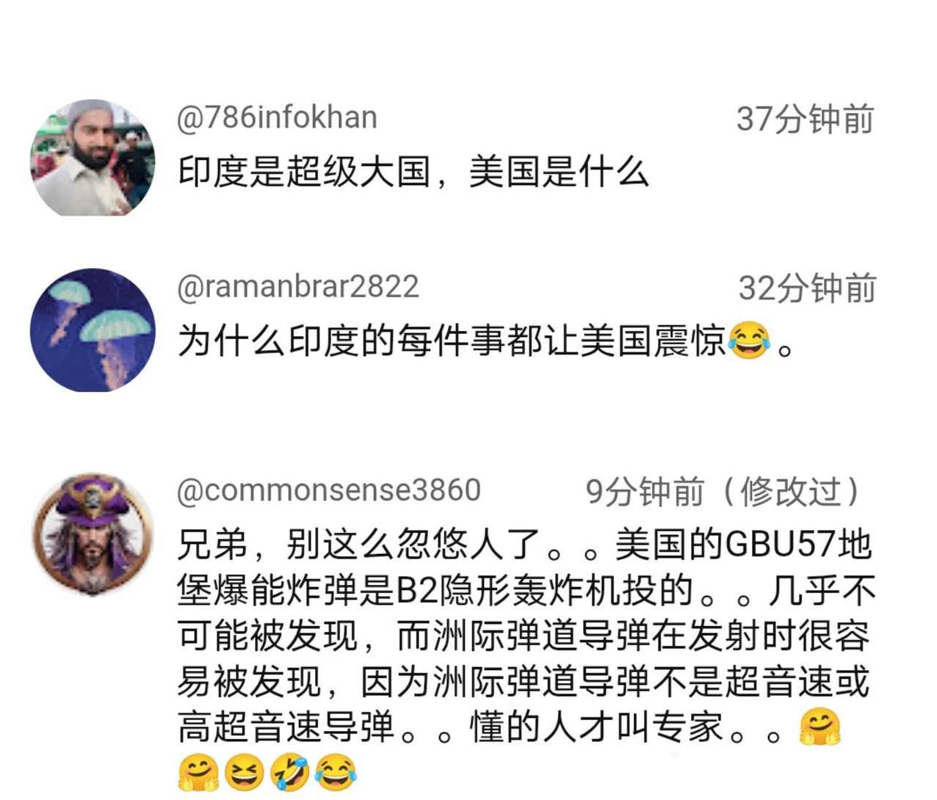This screenshot has width=937, height=800.
Task: Click the first hugging emoji on last line
Action: tap(198, 773)
